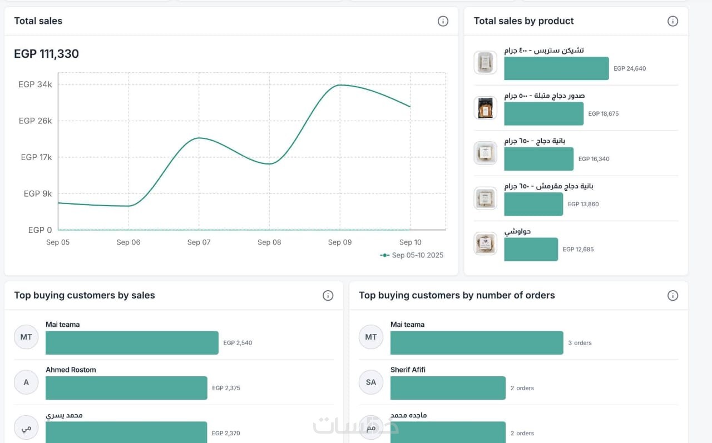The image size is (712, 443).
Task: Click the Total sales info icon
Action: (443, 21)
